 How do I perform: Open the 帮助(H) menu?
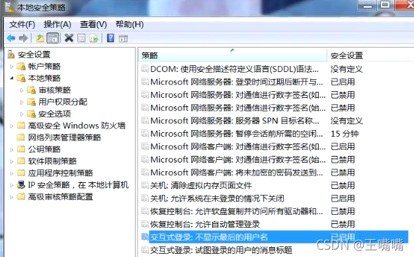click(x=130, y=24)
